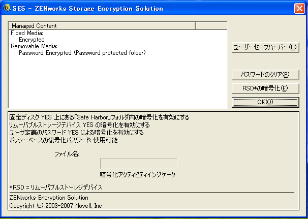Image resolution: width=308 pixels, height=219 pixels.
Task: Confirm with the OK(O) button
Action: coord(265,102)
